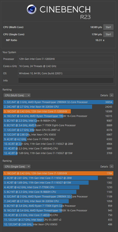Select Xeon W-3265M single core row 1058
This screenshot has height=232, width=118.
(58, 201)
